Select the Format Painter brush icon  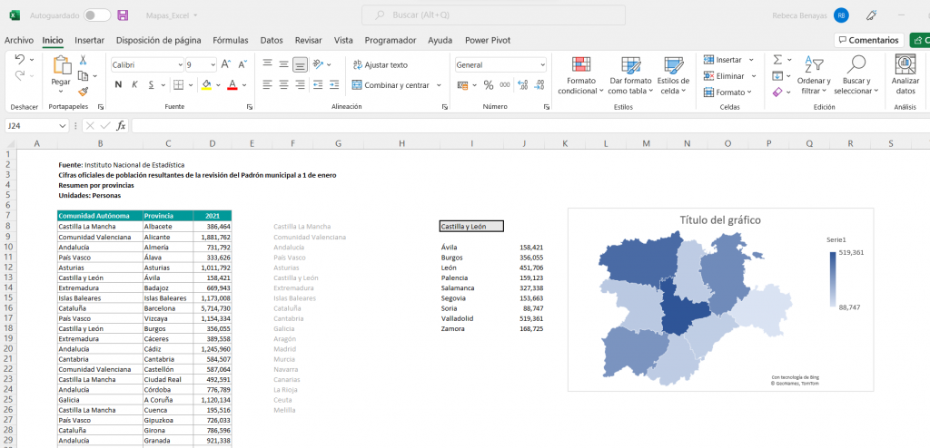click(x=84, y=91)
